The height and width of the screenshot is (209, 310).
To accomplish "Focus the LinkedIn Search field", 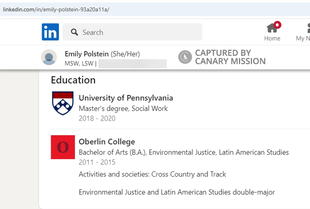I will click(x=132, y=32).
